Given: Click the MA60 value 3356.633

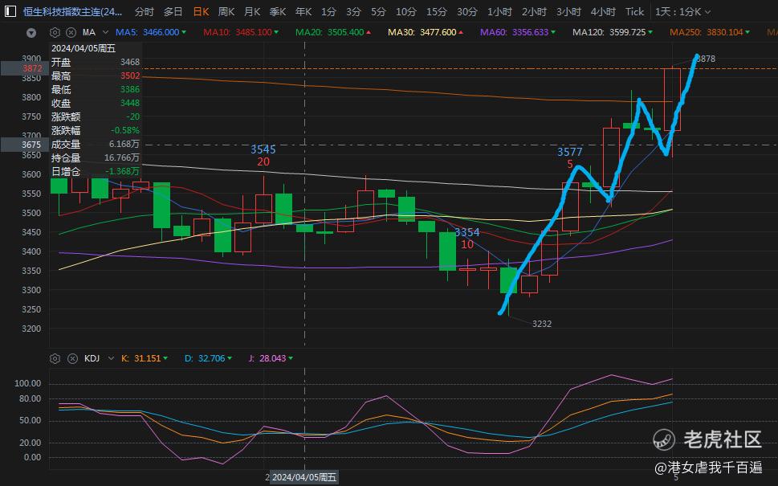Looking at the screenshot, I should pos(531,32).
